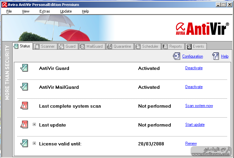The height and width of the screenshot is (158, 234).
Task: Click the Renew license link
Action: (191, 143)
